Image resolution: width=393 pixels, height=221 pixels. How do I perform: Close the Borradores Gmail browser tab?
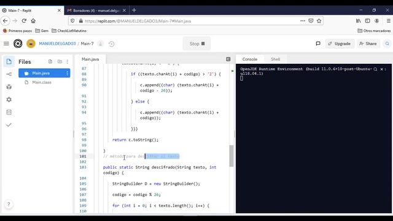[124, 10]
